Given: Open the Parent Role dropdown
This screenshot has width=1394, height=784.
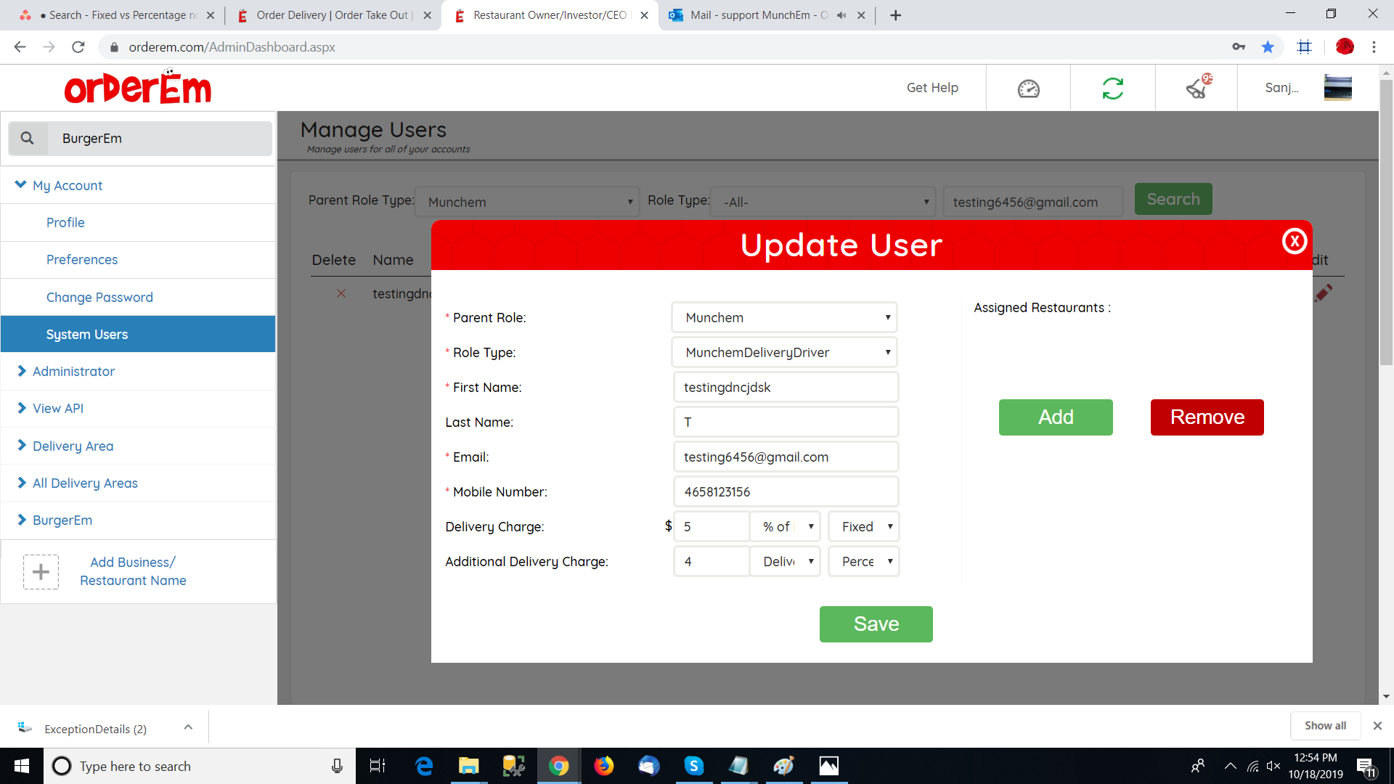Looking at the screenshot, I should pyautogui.click(x=785, y=318).
